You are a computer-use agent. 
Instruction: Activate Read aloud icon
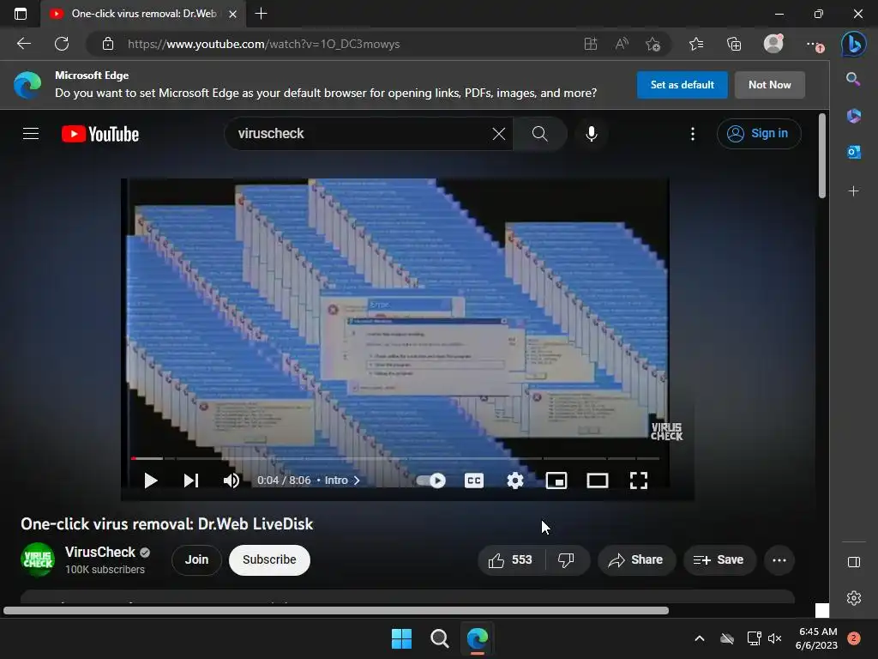pos(622,44)
